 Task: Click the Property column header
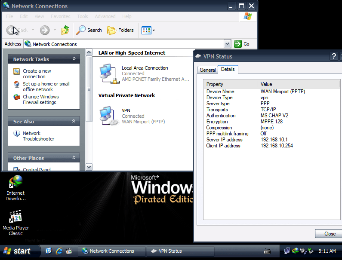(231, 84)
